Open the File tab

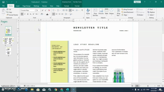click(3, 6)
